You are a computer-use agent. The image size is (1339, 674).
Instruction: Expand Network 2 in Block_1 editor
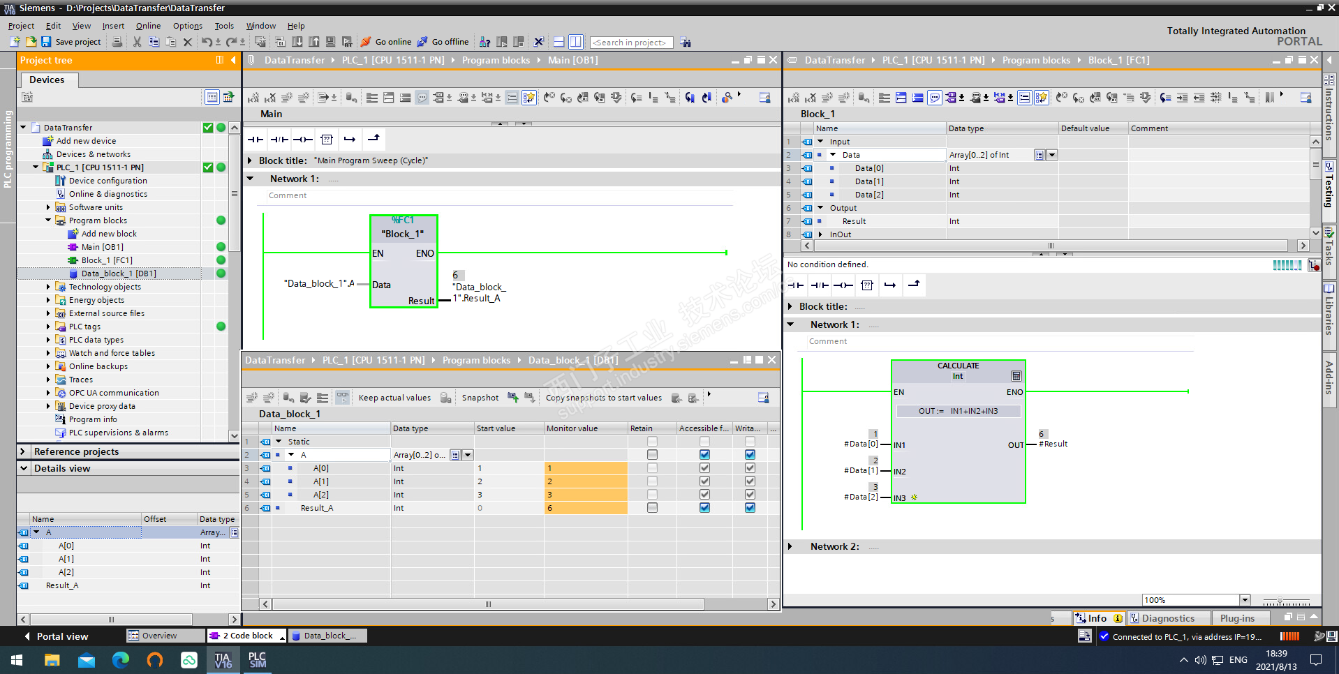790,546
